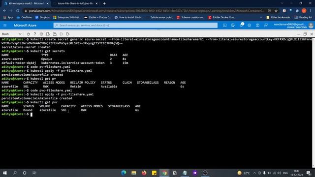Show hidden system tray icons

tap(254, 173)
